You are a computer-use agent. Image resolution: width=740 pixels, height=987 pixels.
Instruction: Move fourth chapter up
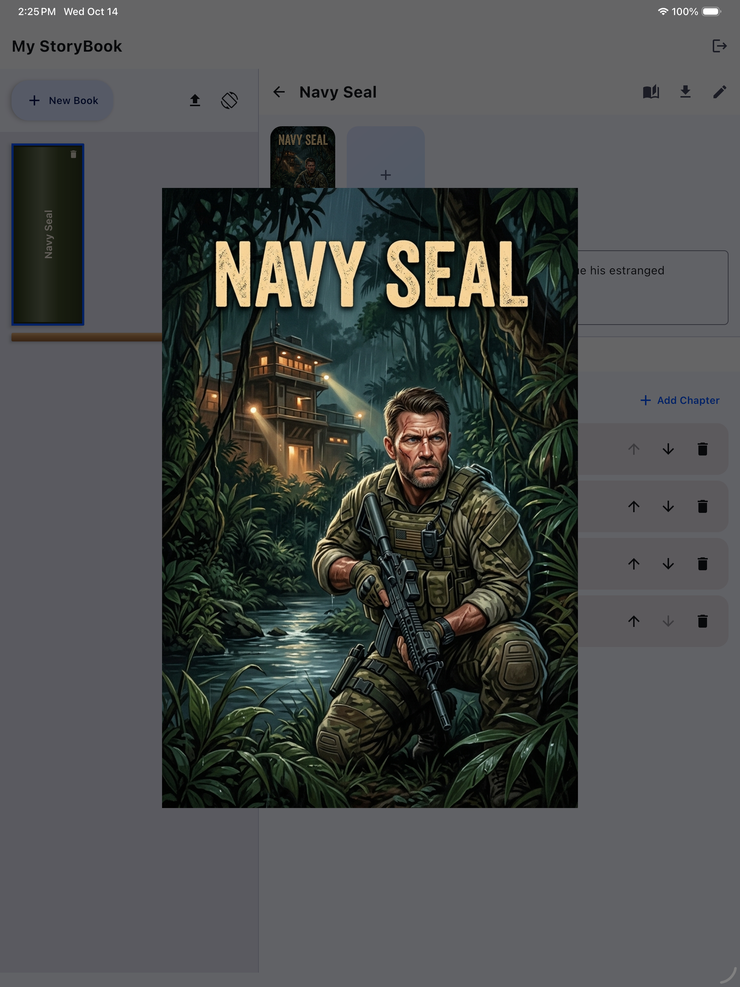[x=634, y=621]
